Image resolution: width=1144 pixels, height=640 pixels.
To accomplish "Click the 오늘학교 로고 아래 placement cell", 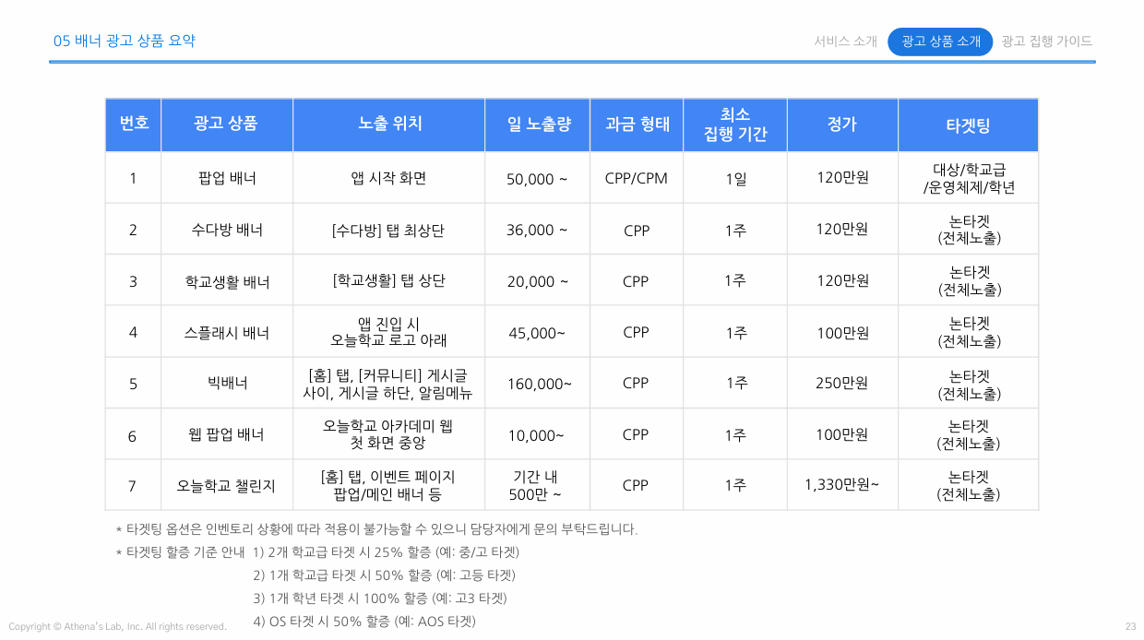I will (389, 333).
